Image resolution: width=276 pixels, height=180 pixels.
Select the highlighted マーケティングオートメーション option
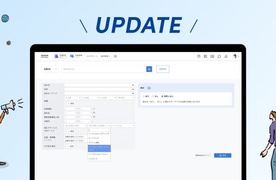(x=99, y=148)
